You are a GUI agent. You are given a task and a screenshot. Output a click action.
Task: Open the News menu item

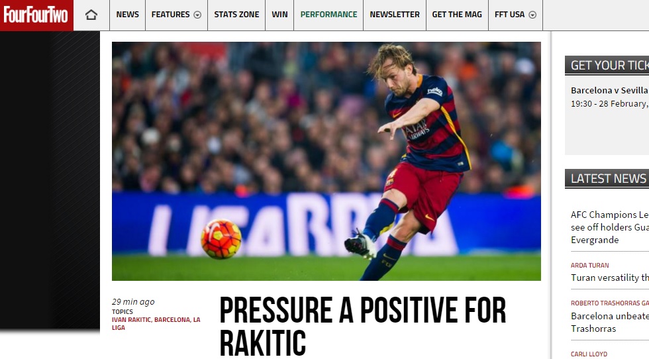[127, 15]
